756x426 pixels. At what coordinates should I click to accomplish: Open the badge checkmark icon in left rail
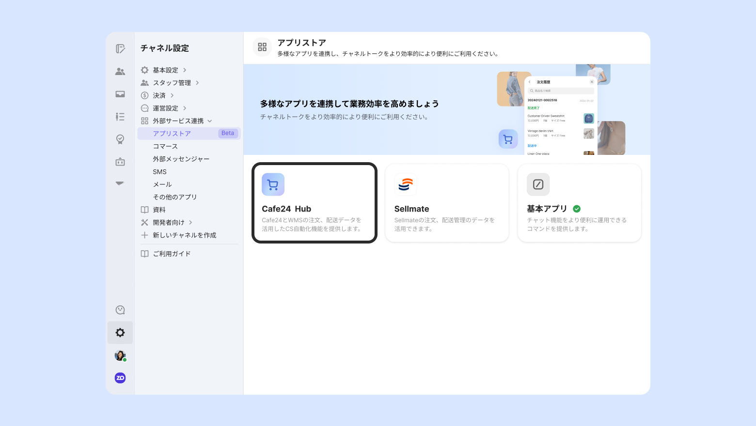pos(120,139)
